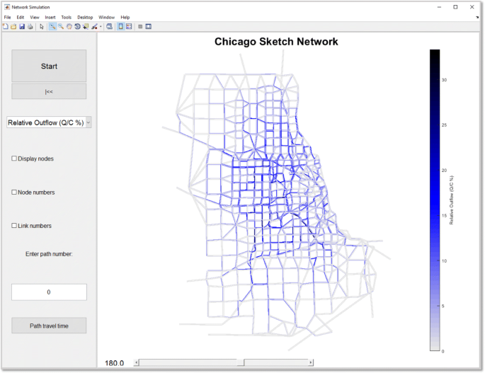The height and width of the screenshot is (373, 485).
Task: Click the Brush data tool icon
Action: pos(94,27)
